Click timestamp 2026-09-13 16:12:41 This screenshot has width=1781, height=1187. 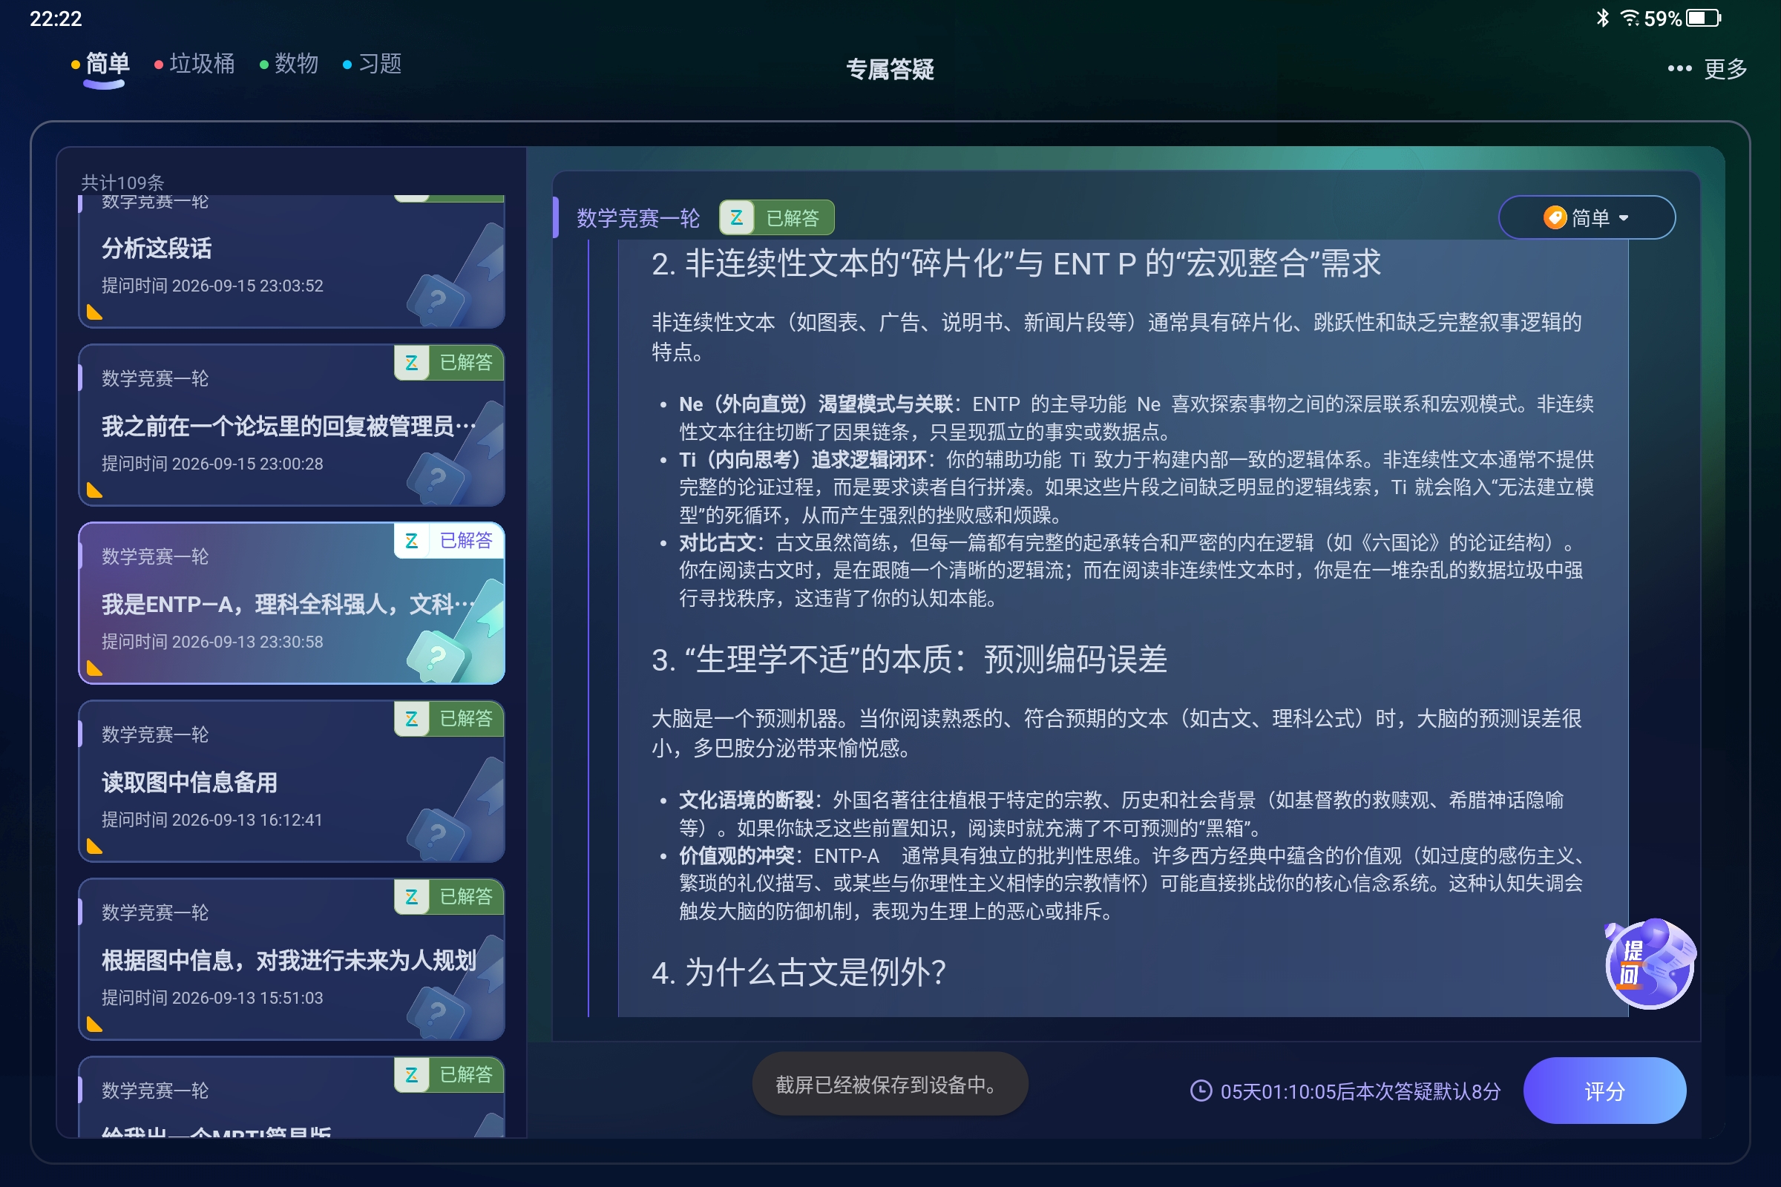coord(247,820)
